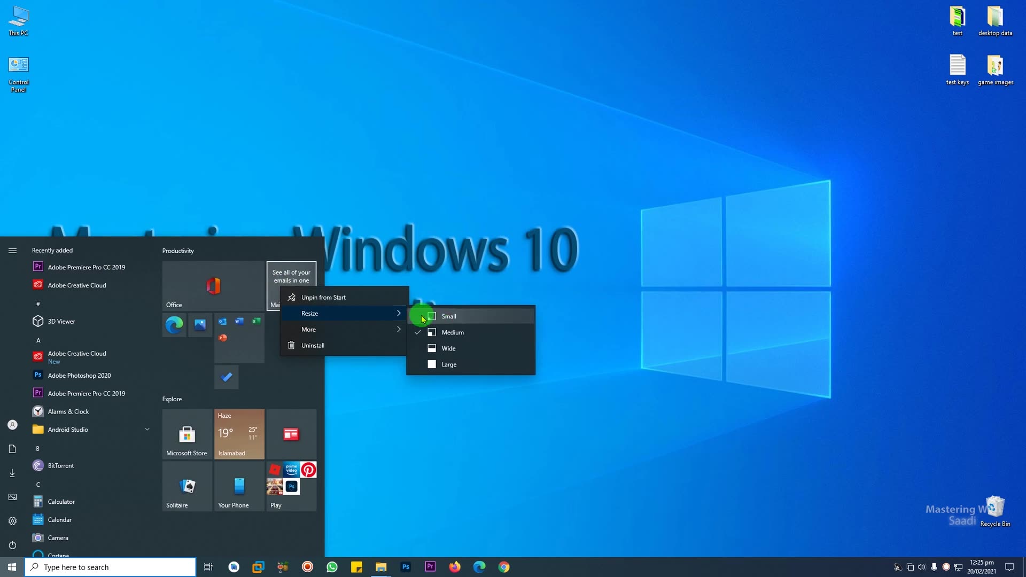Image resolution: width=1026 pixels, height=577 pixels.
Task: Open Firefox from the taskbar
Action: [455, 566]
